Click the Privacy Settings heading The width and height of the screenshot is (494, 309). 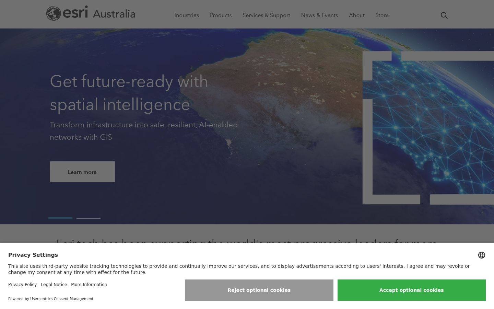pos(33,255)
